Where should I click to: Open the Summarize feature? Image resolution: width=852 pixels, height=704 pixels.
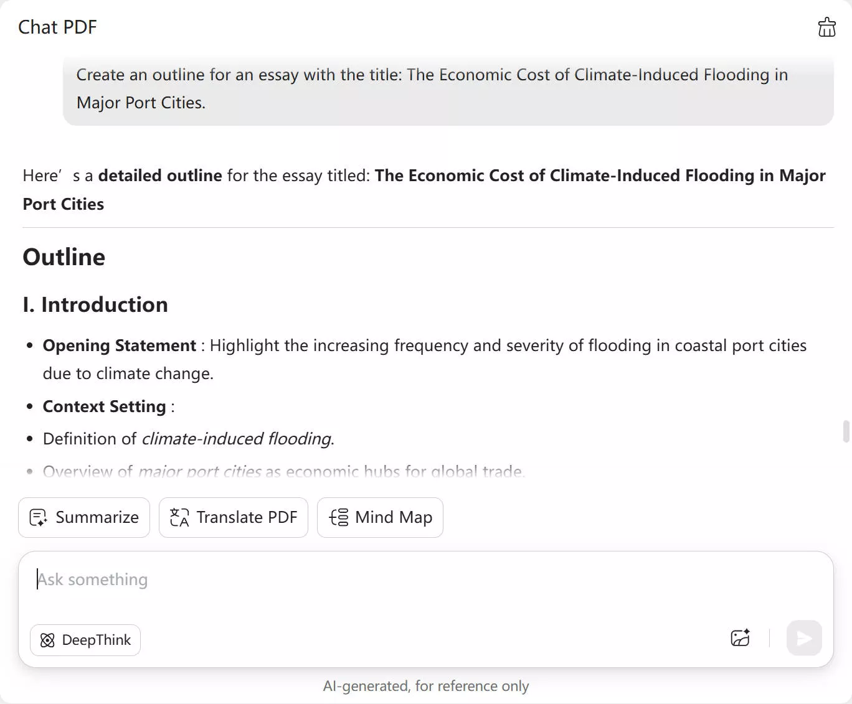pyautogui.click(x=83, y=517)
